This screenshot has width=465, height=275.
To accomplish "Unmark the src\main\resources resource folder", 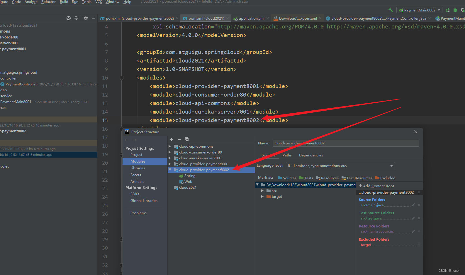I will pos(419,231).
